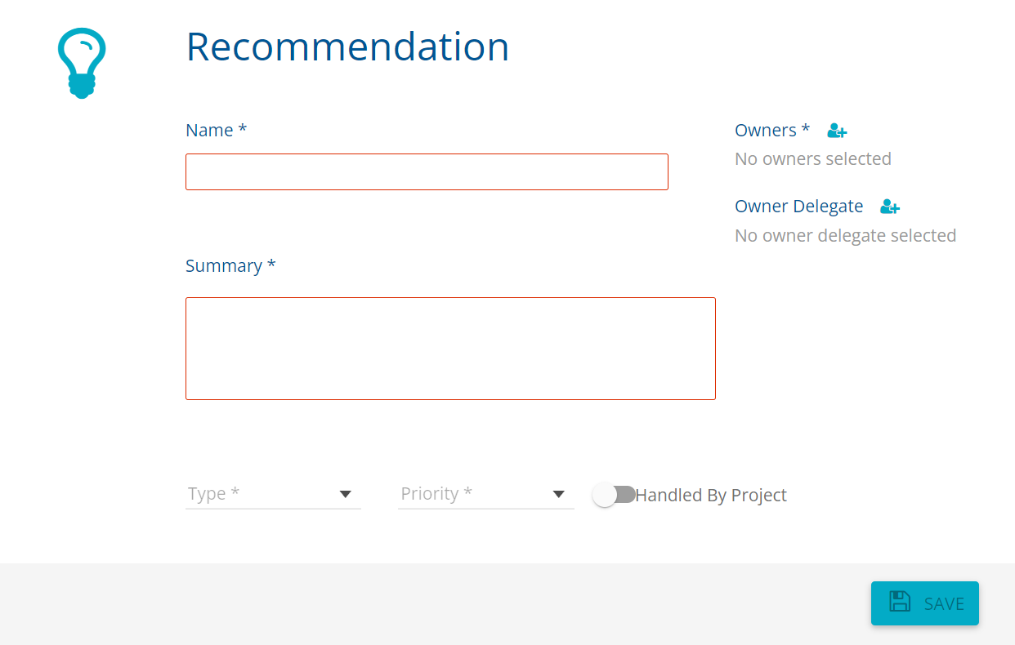Click the Name field label
This screenshot has width=1015, height=645.
click(216, 131)
